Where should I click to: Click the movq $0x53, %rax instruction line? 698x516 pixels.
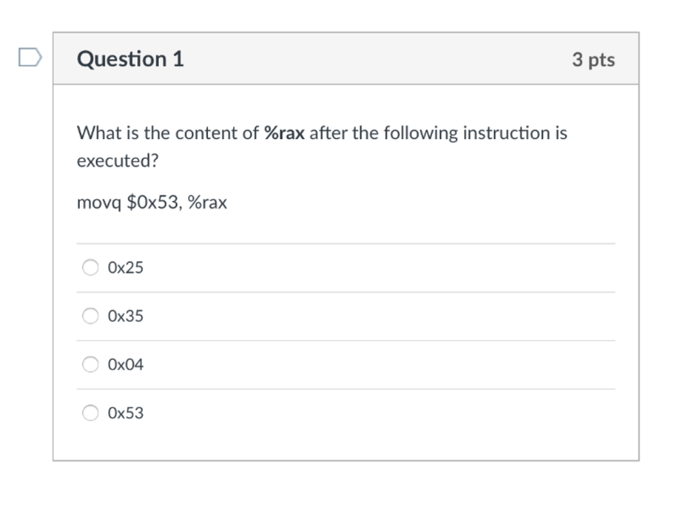pyautogui.click(x=152, y=203)
